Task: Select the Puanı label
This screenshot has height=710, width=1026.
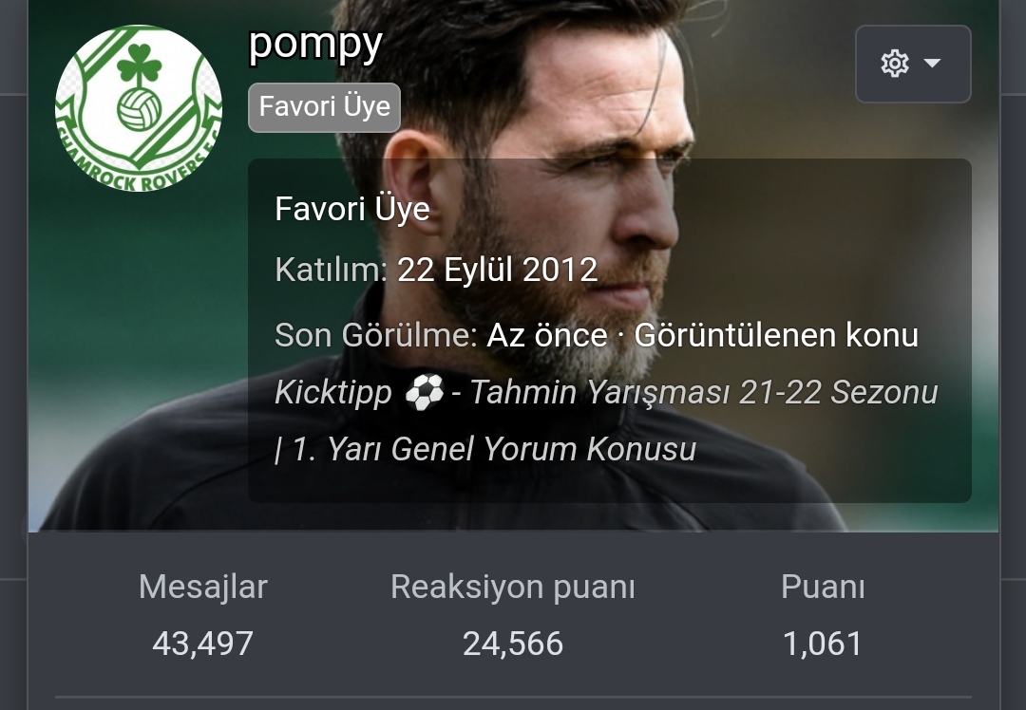Action: pyautogui.click(x=823, y=587)
